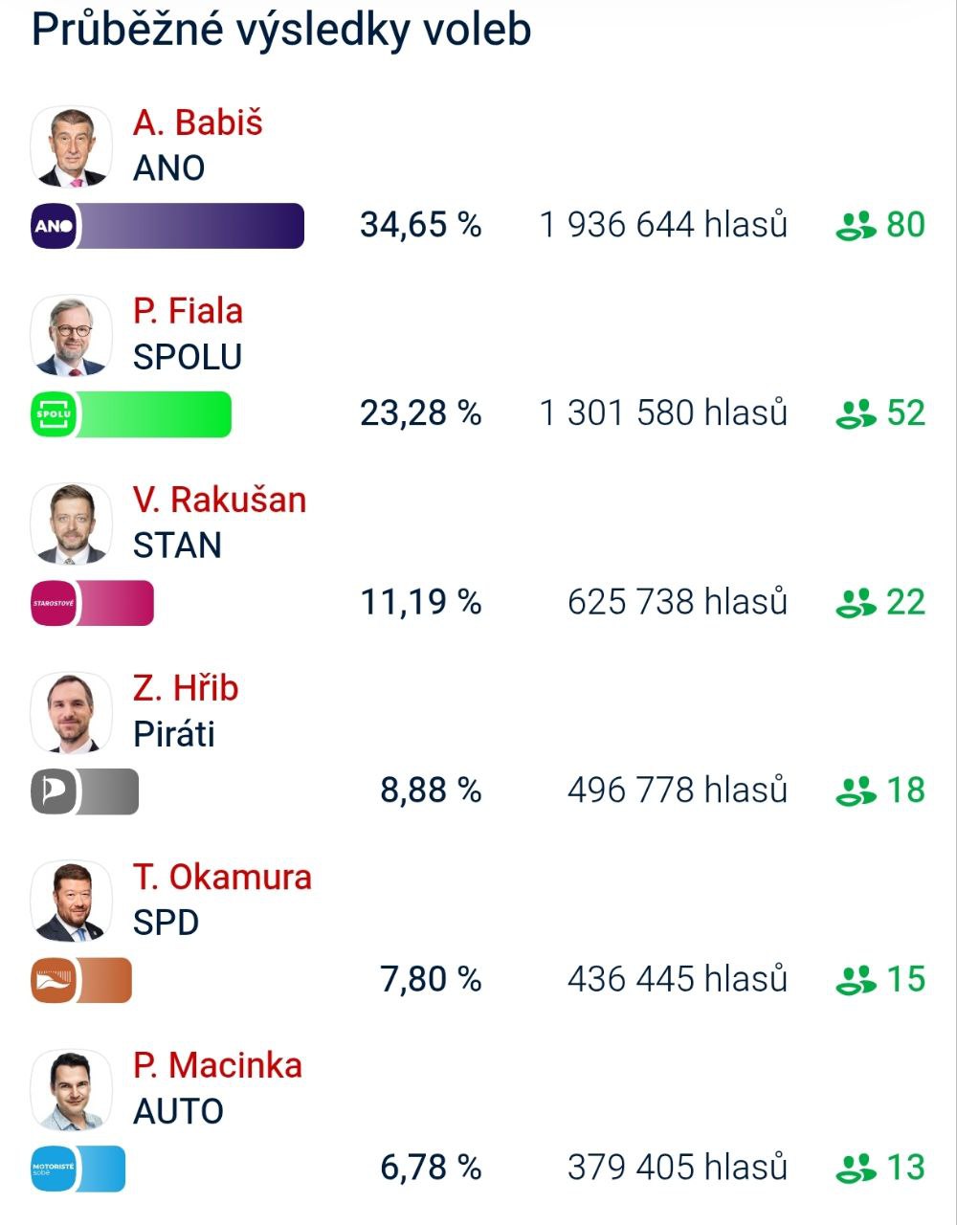Click the green SPOLU party logo
The image size is (957, 1225).
click(x=55, y=414)
